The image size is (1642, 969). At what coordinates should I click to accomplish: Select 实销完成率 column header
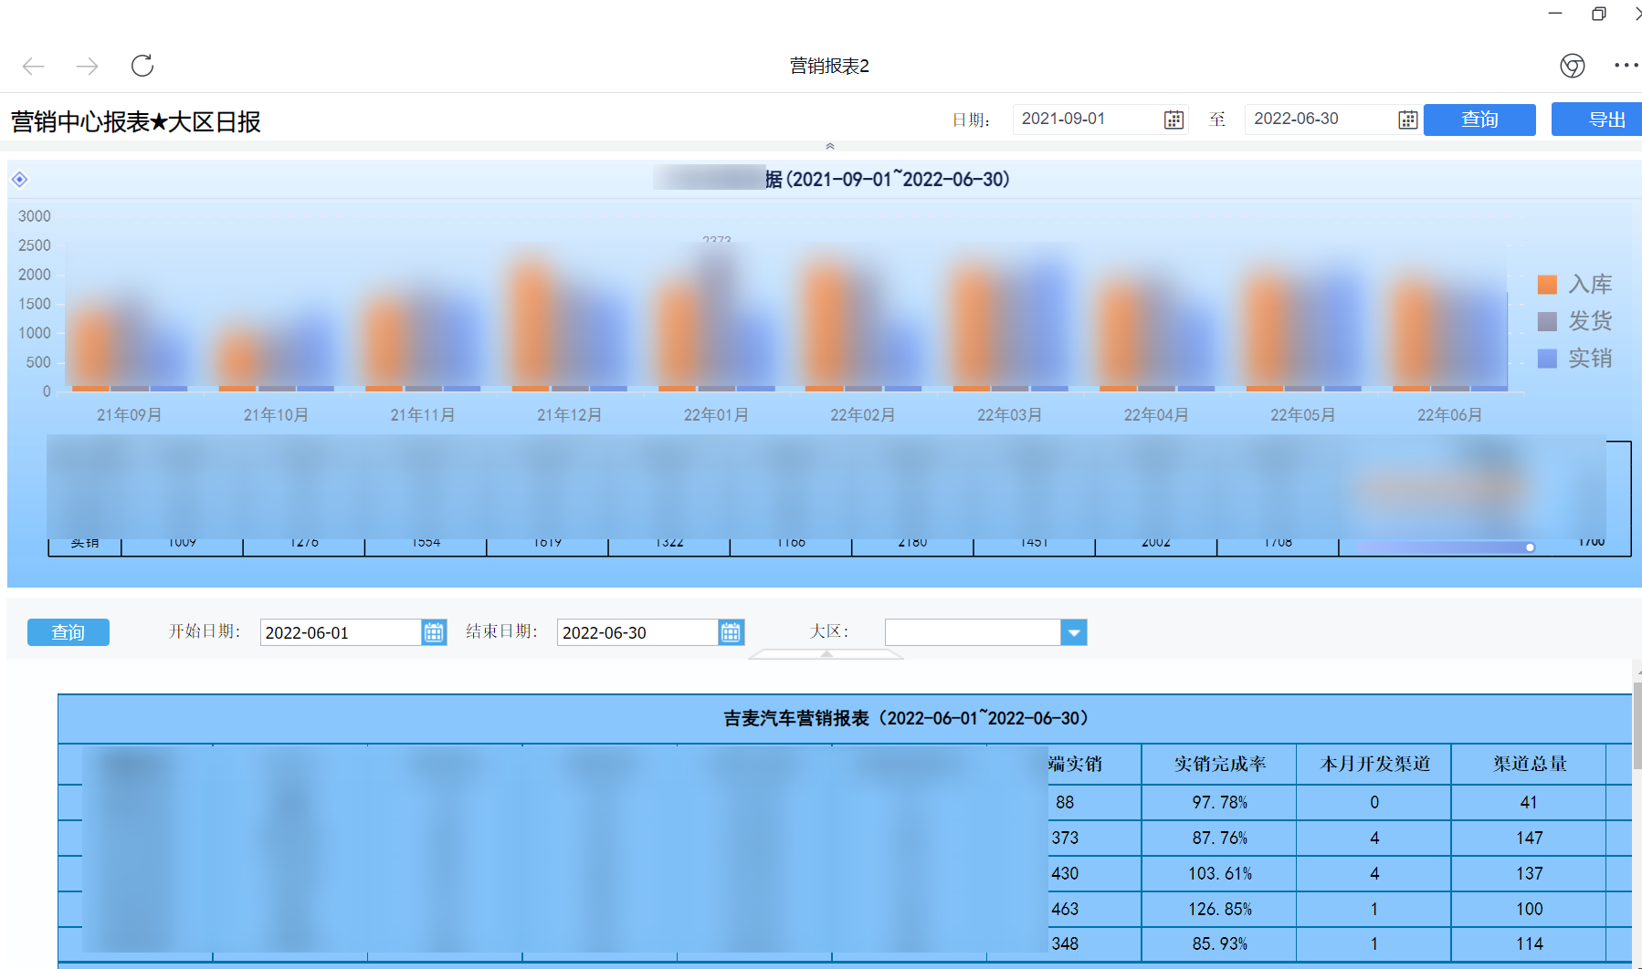pos(1219,765)
